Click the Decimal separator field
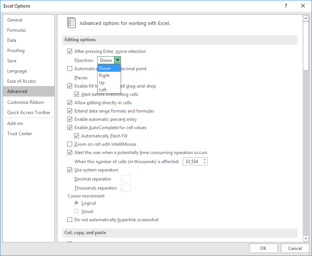This screenshot has height=256, width=312. click(125, 179)
